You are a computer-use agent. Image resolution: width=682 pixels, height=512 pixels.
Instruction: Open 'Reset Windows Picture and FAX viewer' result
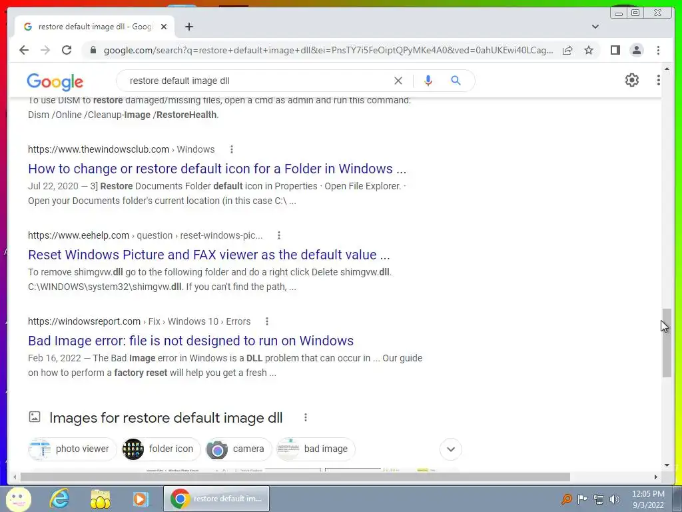pyautogui.click(x=208, y=254)
